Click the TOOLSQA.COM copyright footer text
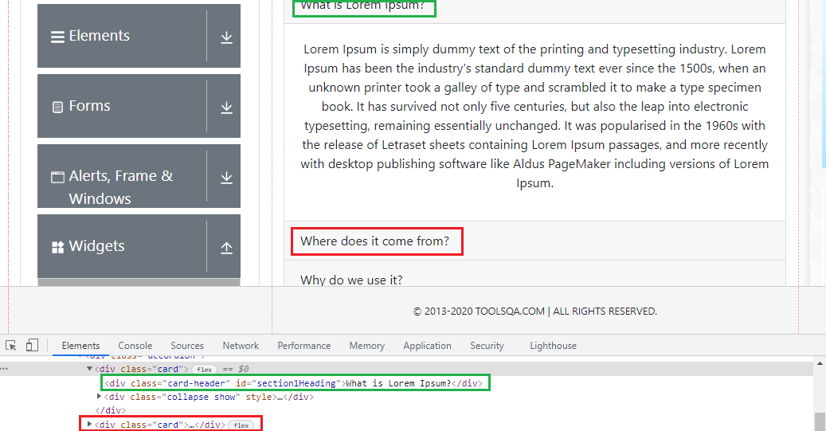This screenshot has width=826, height=431. coord(534,311)
